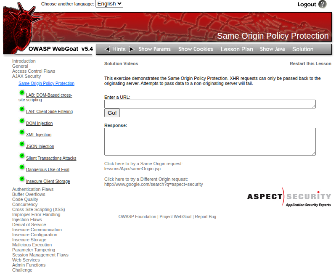This screenshot has height=280, width=336.
Task: Open the language dropdown set to English
Action: (109, 4)
